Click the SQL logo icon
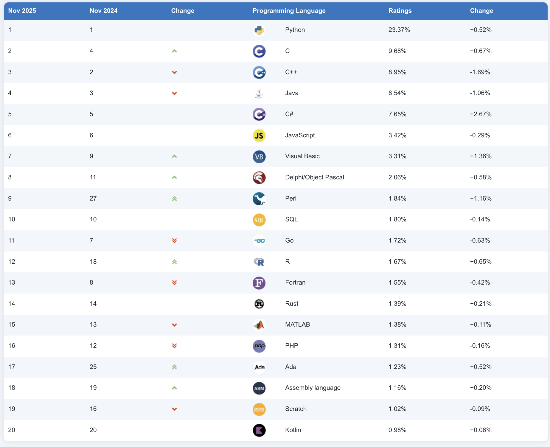Viewport: 550px width, 447px height. click(259, 220)
